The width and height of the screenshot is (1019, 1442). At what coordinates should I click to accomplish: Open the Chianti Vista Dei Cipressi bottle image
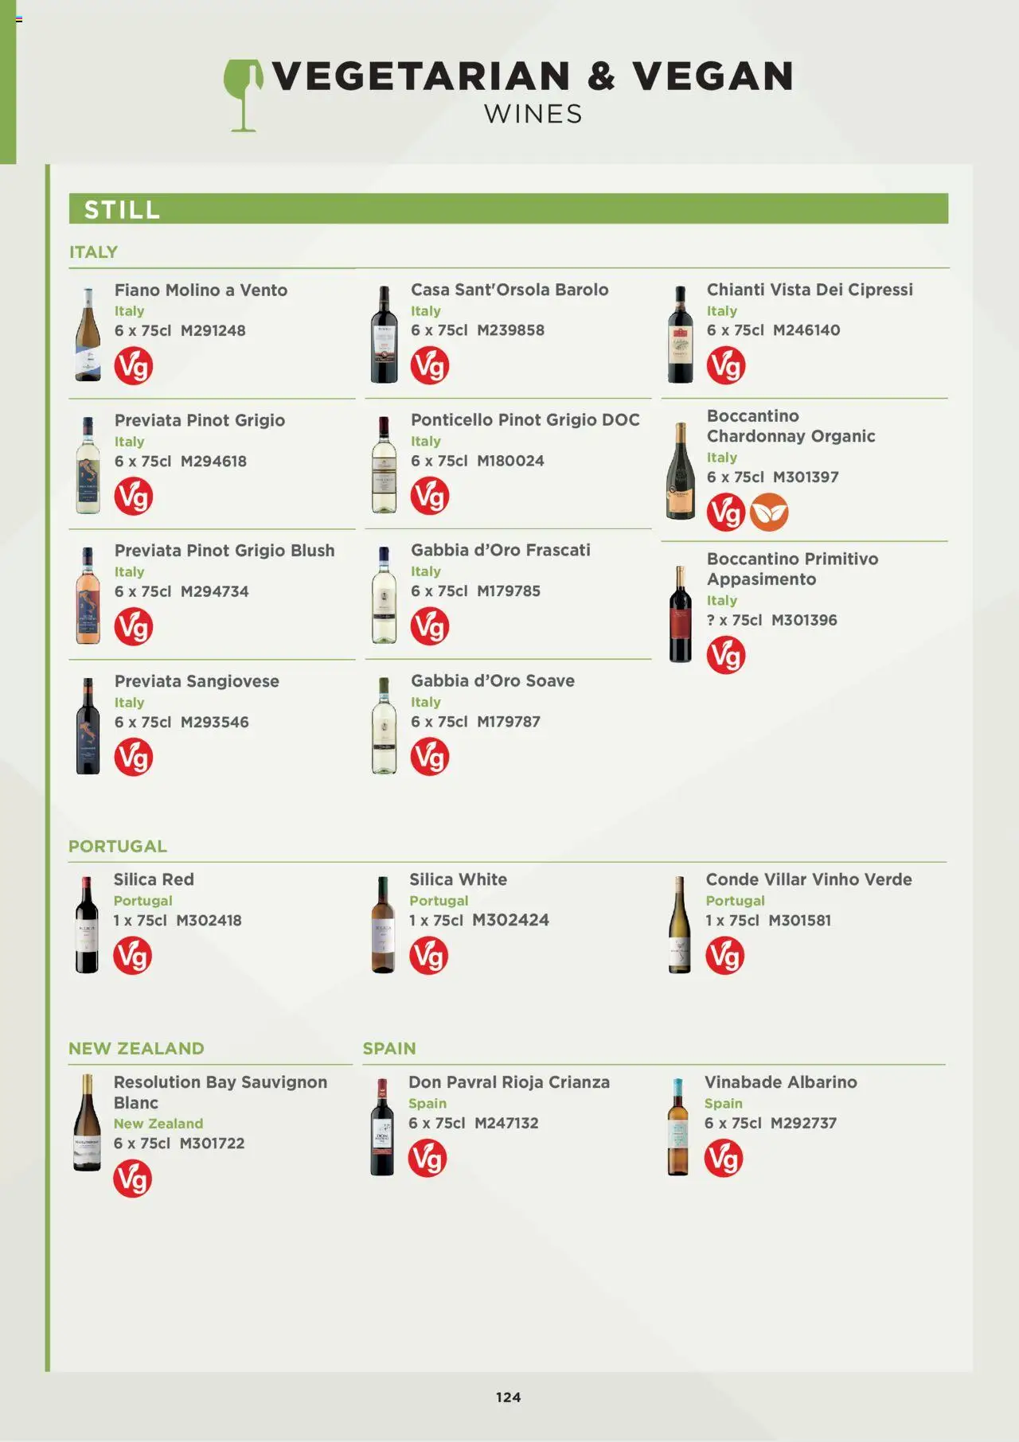pyautogui.click(x=680, y=335)
